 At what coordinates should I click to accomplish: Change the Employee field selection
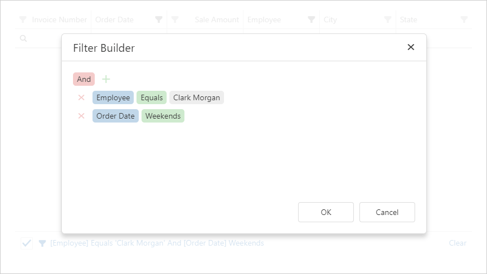113,98
